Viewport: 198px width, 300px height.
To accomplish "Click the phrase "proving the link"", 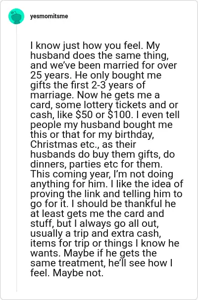I will click(65, 194).
